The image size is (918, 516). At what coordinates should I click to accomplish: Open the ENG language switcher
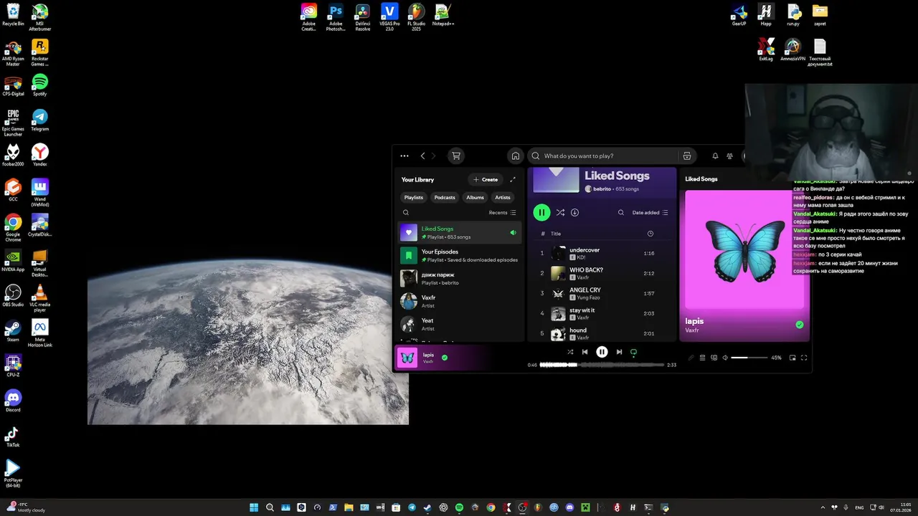[x=859, y=507]
